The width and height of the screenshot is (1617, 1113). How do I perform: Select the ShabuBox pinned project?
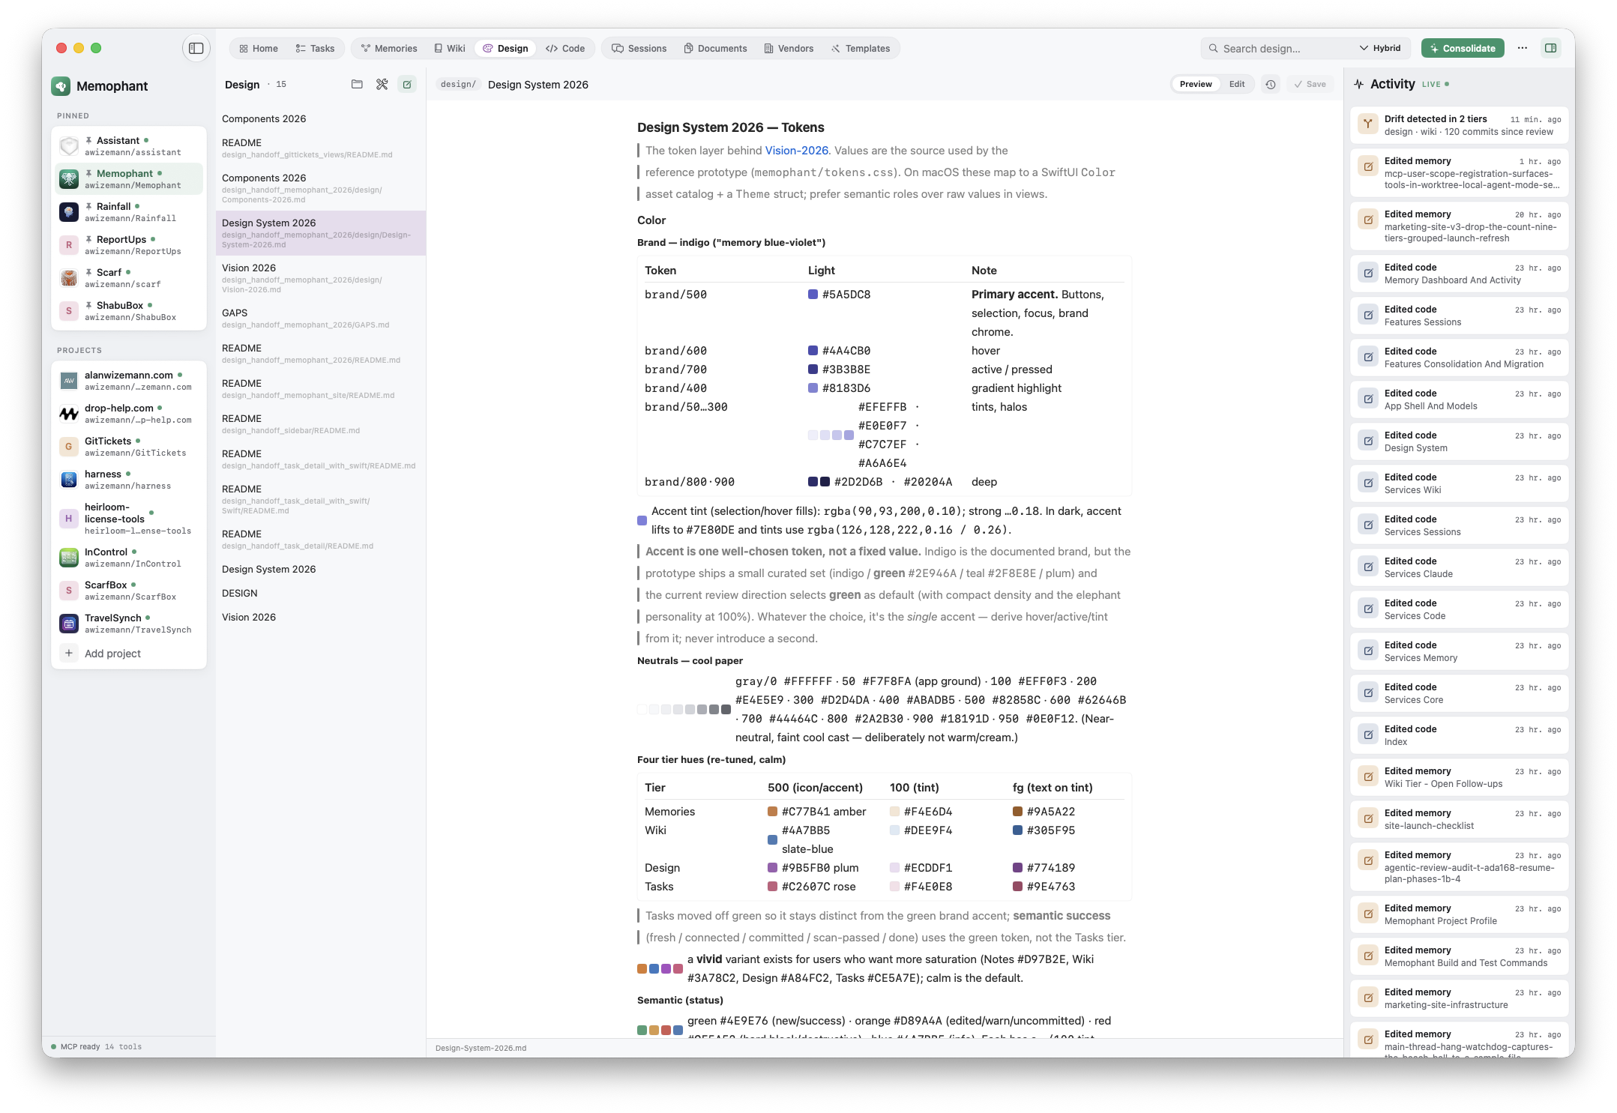(x=129, y=311)
